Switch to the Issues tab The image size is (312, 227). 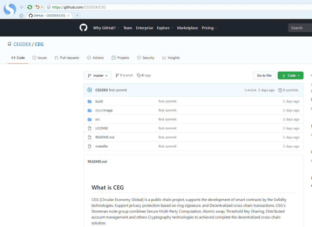click(40, 58)
